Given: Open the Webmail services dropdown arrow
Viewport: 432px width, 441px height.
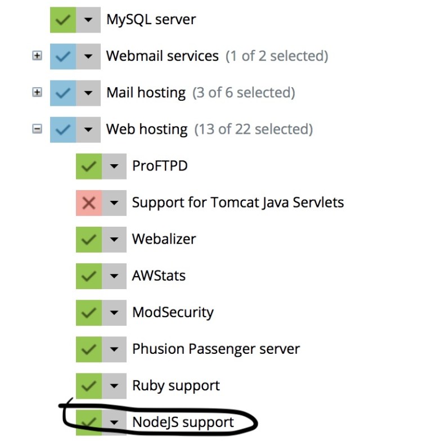Looking at the screenshot, I should 88,56.
